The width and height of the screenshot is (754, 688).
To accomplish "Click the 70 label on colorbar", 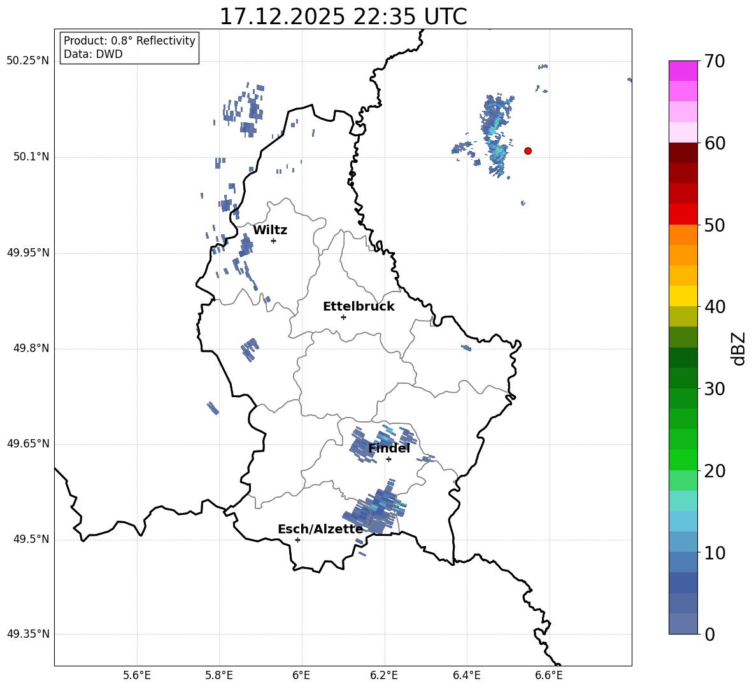I will pyautogui.click(x=715, y=61).
